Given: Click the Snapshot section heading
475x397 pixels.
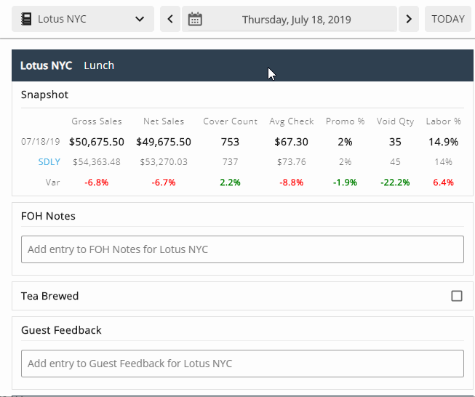Looking at the screenshot, I should click(x=44, y=95).
